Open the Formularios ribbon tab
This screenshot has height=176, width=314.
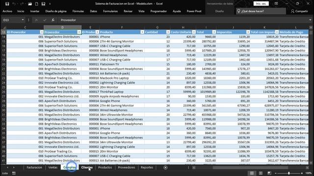pos(110,11)
